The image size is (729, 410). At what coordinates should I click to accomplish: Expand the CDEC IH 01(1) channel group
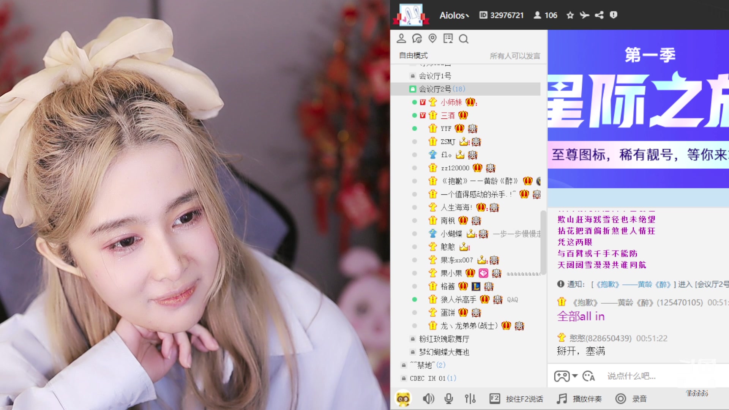pyautogui.click(x=433, y=378)
